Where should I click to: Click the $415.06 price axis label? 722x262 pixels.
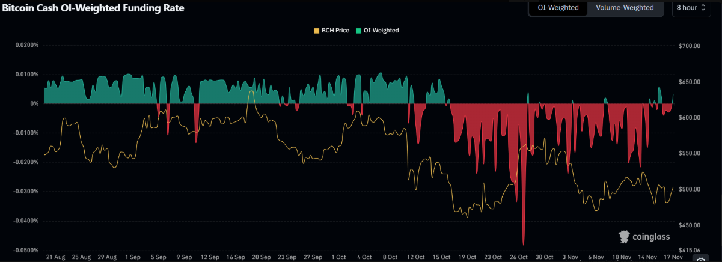[x=689, y=249]
